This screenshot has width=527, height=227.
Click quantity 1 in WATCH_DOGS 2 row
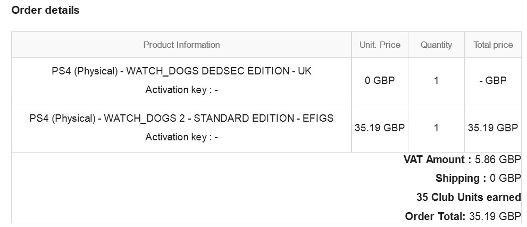(x=436, y=128)
